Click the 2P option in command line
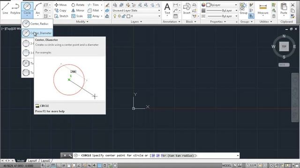300x168 pixels. click(157, 155)
